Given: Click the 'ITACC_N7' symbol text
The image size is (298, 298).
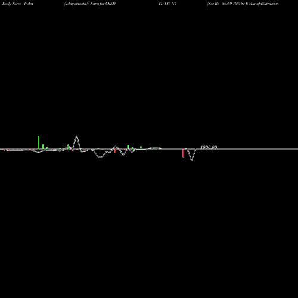Looking at the screenshot, I should click(x=167, y=4).
